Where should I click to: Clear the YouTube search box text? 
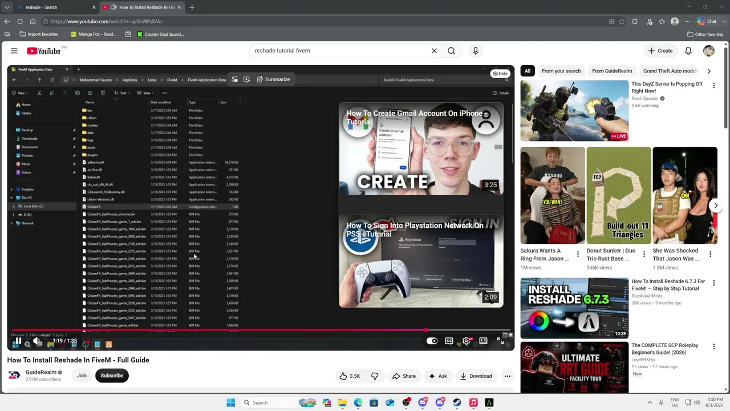coord(434,51)
